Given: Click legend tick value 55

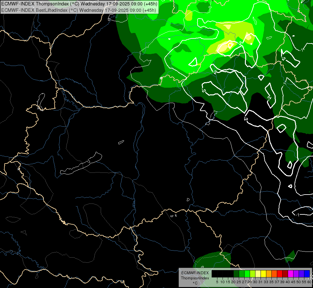Looking at the screenshot, I should [x=304, y=282].
